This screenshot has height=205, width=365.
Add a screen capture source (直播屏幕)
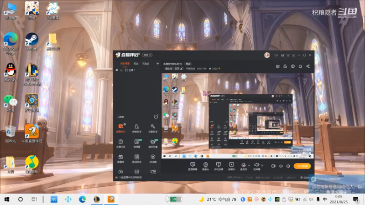point(193,166)
